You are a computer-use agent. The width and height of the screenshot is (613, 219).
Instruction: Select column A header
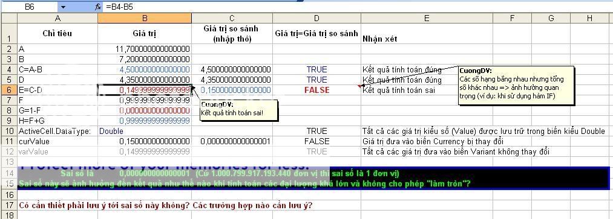tap(57, 18)
